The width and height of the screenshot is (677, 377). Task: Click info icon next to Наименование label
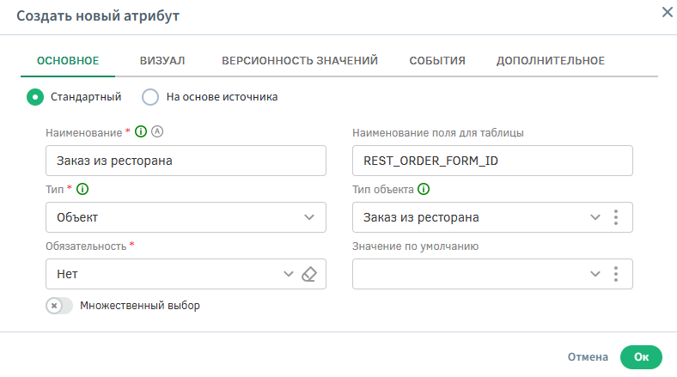tap(142, 132)
